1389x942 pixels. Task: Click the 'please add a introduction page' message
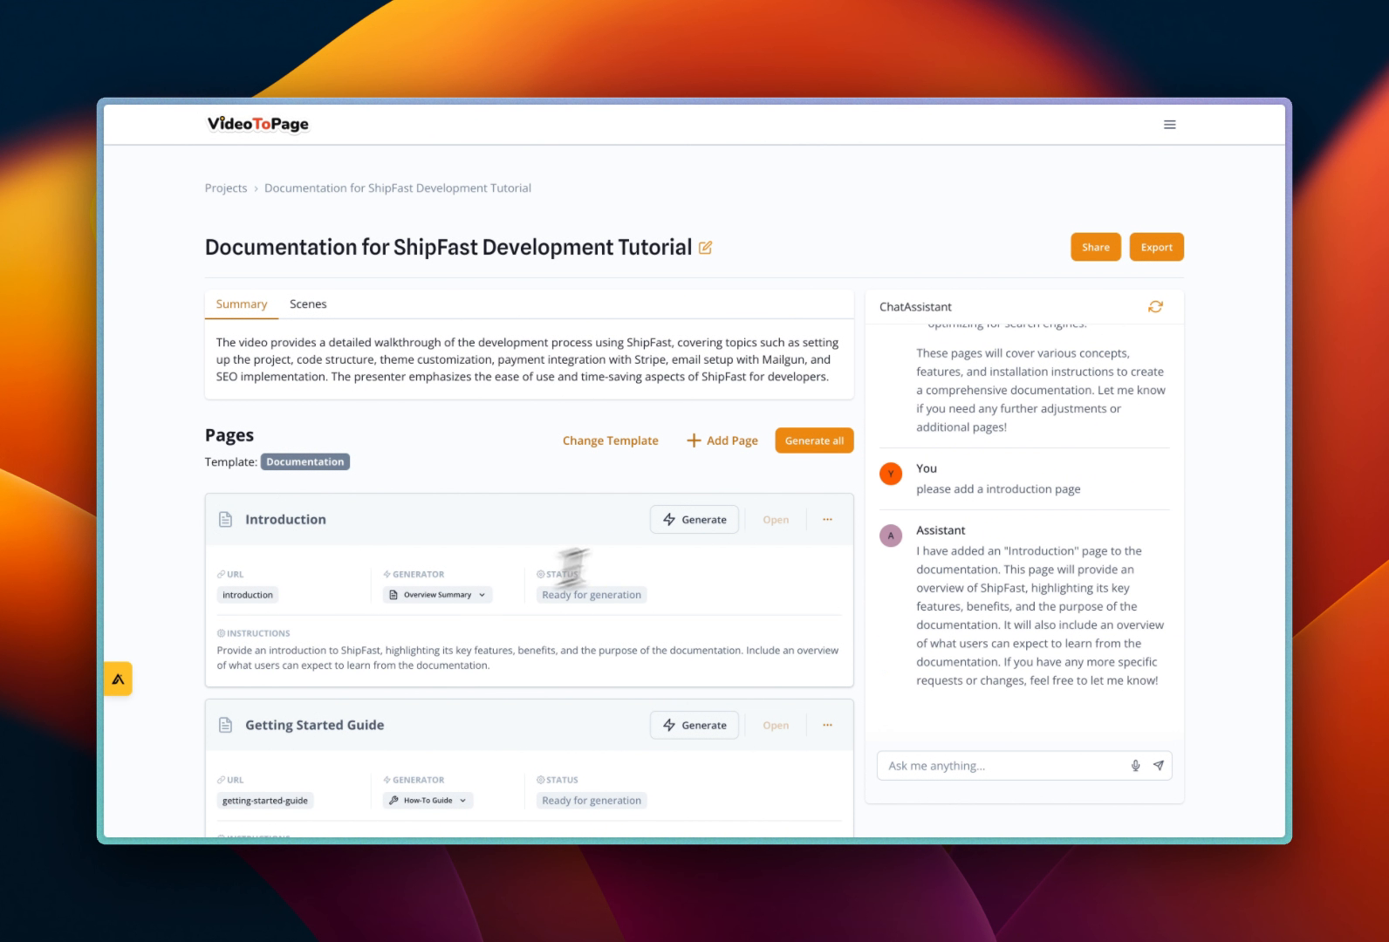[998, 489]
